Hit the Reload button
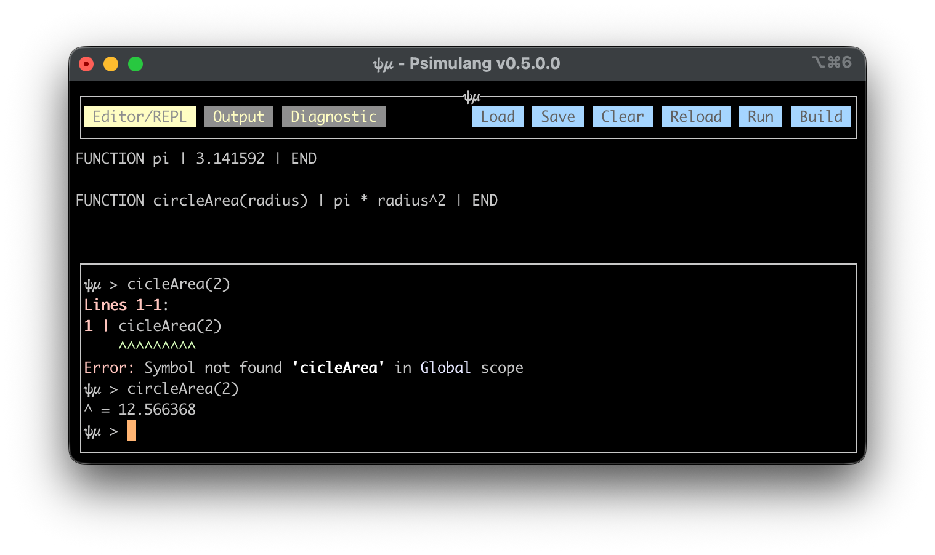The width and height of the screenshot is (935, 555). pos(695,116)
